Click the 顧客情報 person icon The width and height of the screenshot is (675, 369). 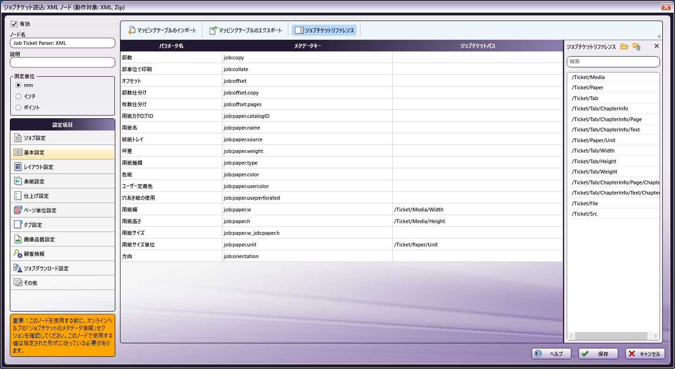17,254
